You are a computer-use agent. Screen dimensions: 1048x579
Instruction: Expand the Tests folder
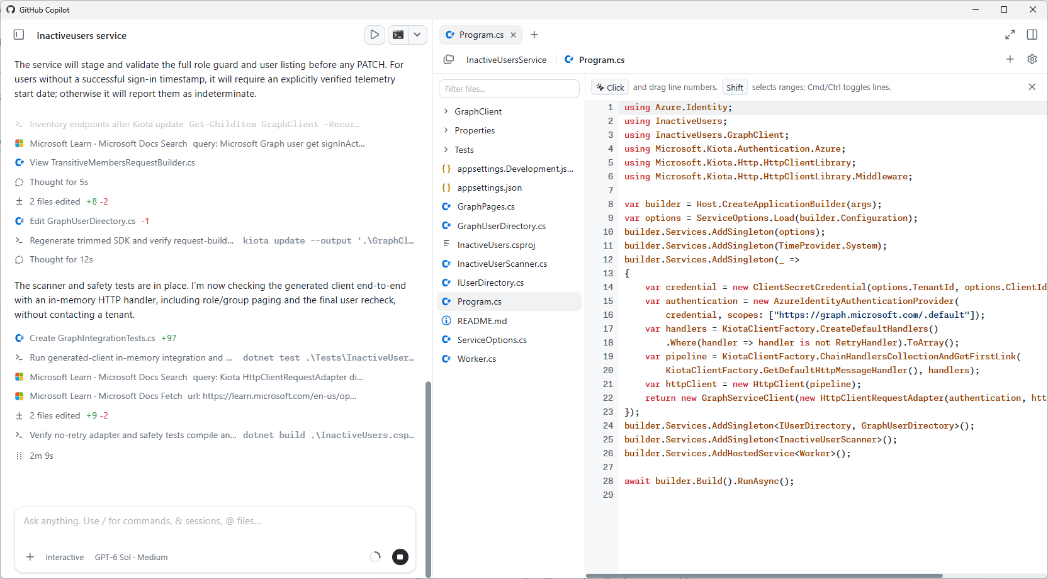tap(509, 150)
